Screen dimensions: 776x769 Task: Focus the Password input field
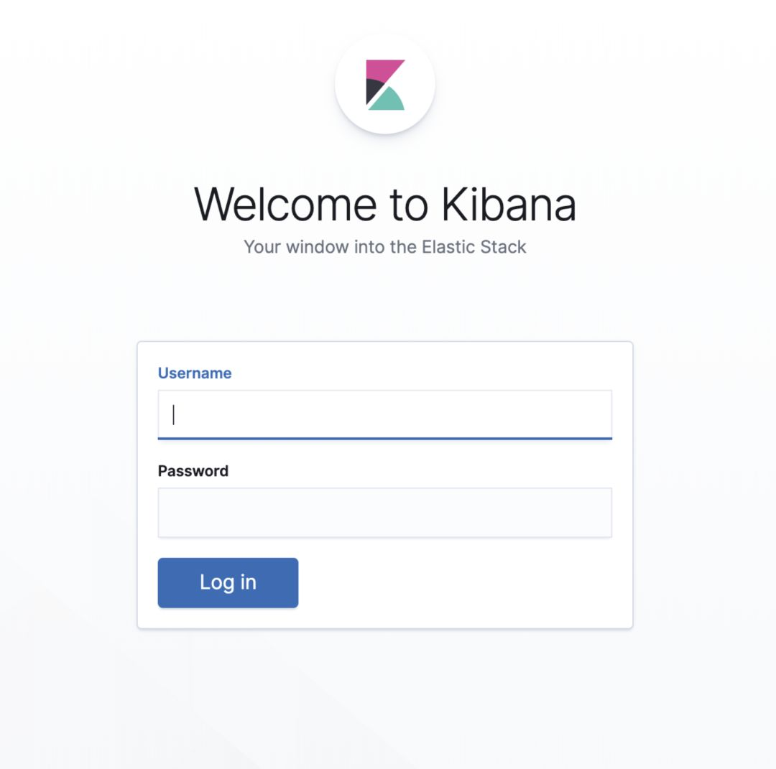[385, 513]
